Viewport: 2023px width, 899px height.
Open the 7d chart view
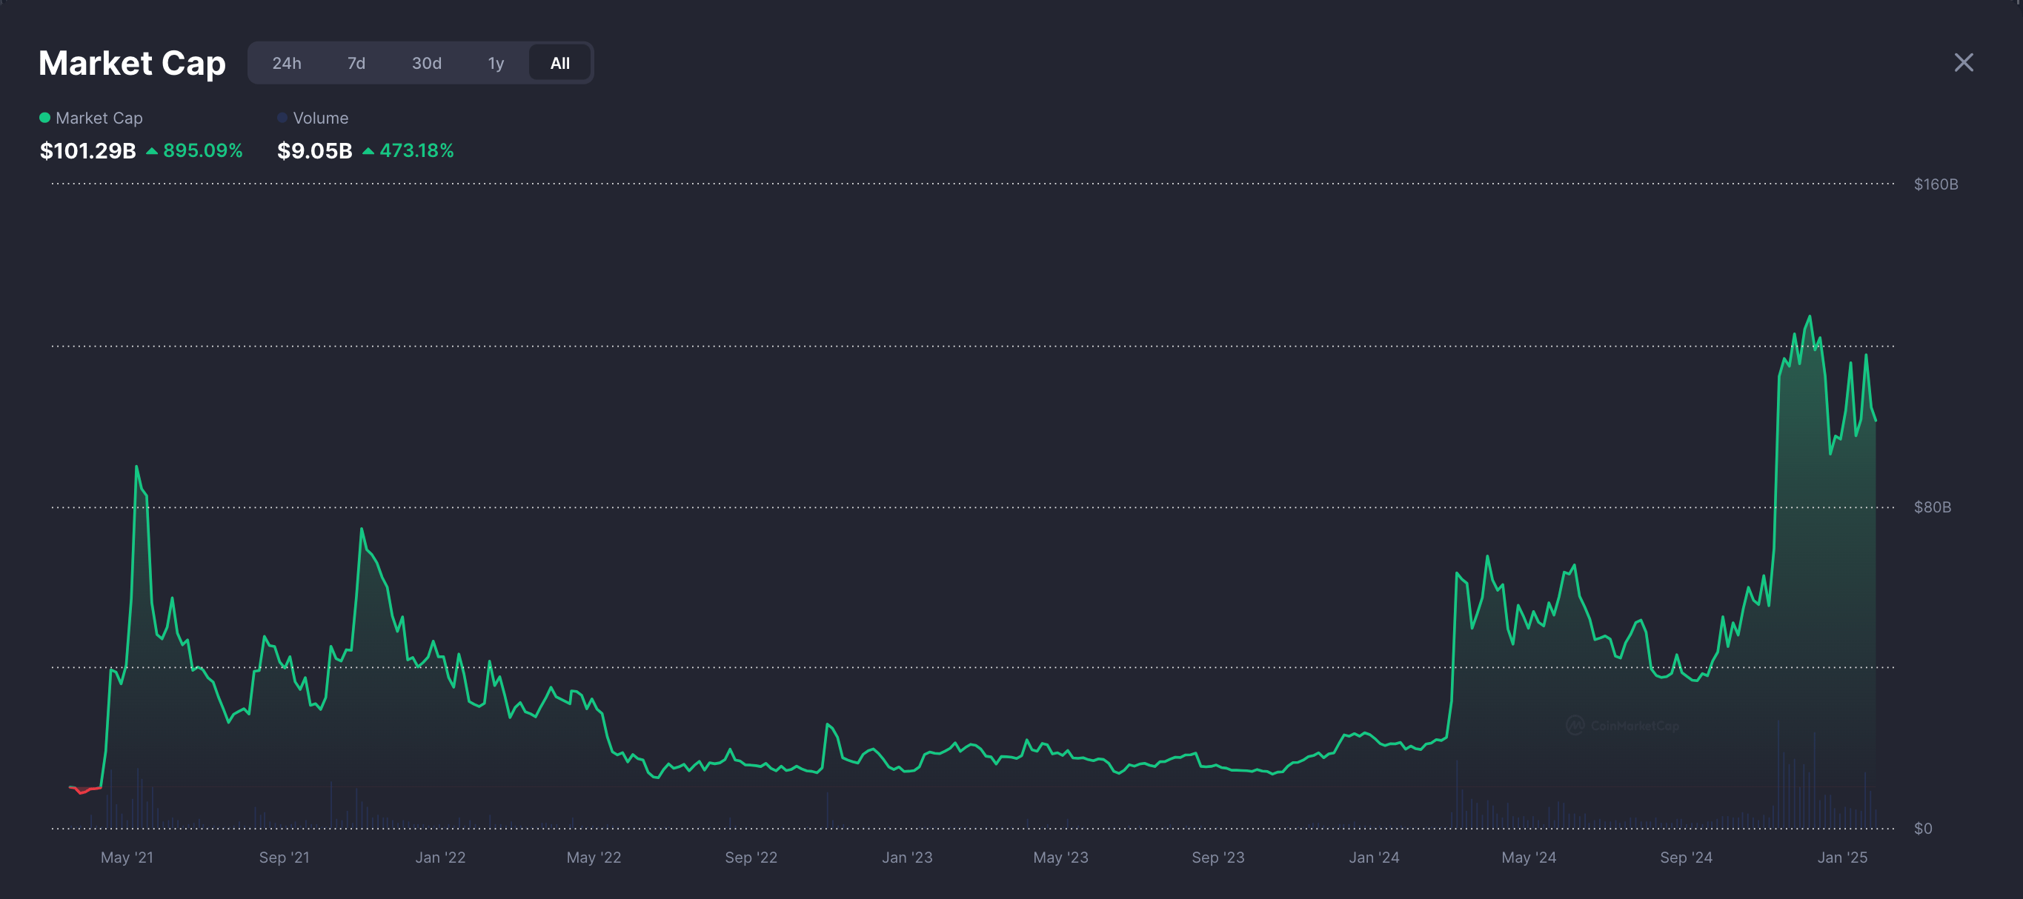point(356,63)
